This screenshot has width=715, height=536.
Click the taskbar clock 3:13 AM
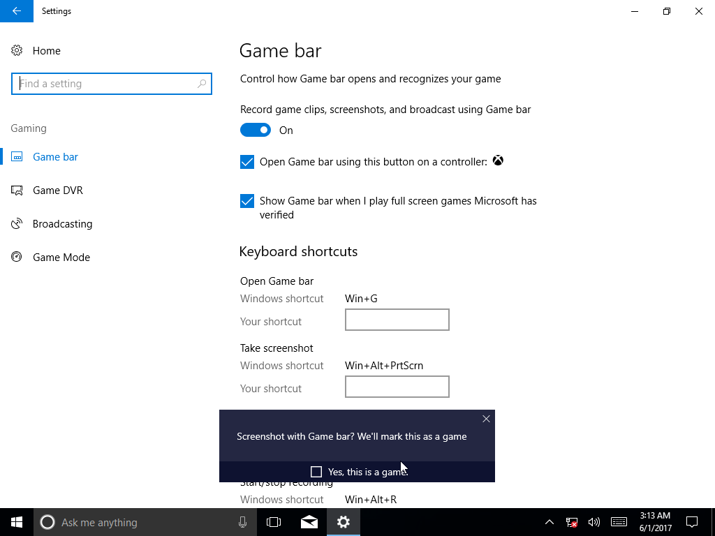[655, 522]
